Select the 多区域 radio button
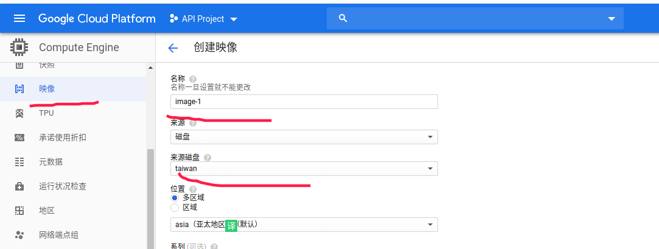 coord(175,197)
